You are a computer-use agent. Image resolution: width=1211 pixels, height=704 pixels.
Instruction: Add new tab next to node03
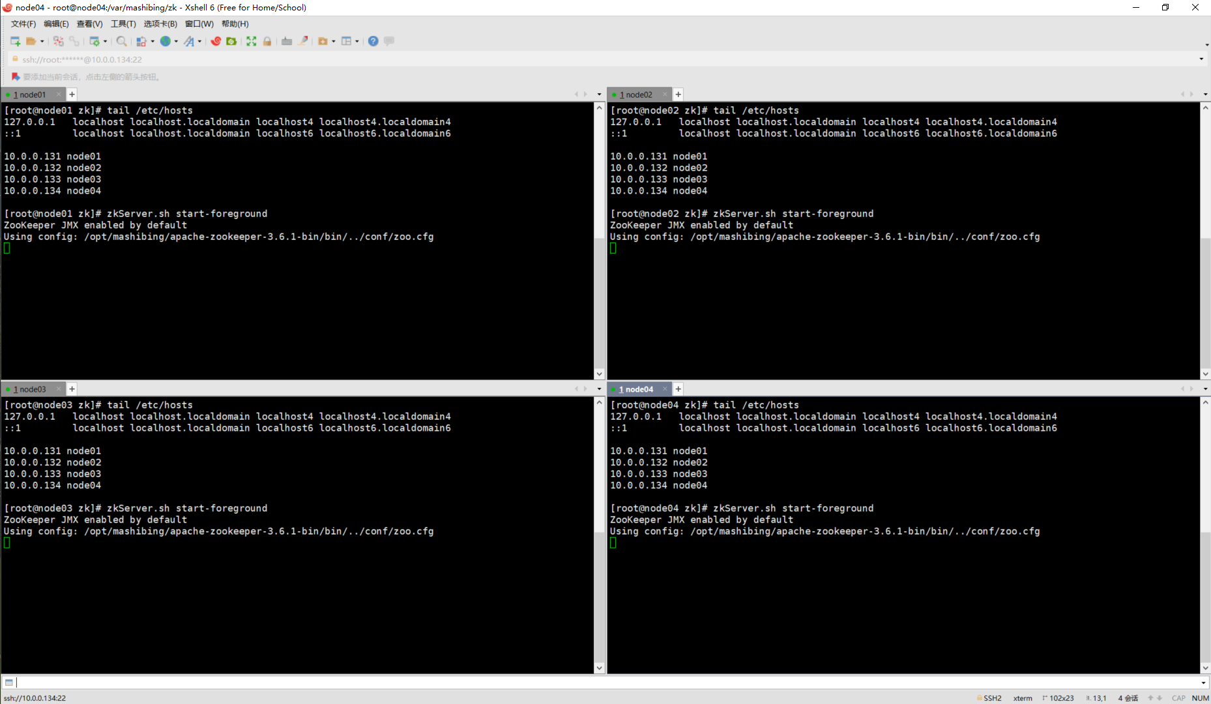pyautogui.click(x=72, y=389)
